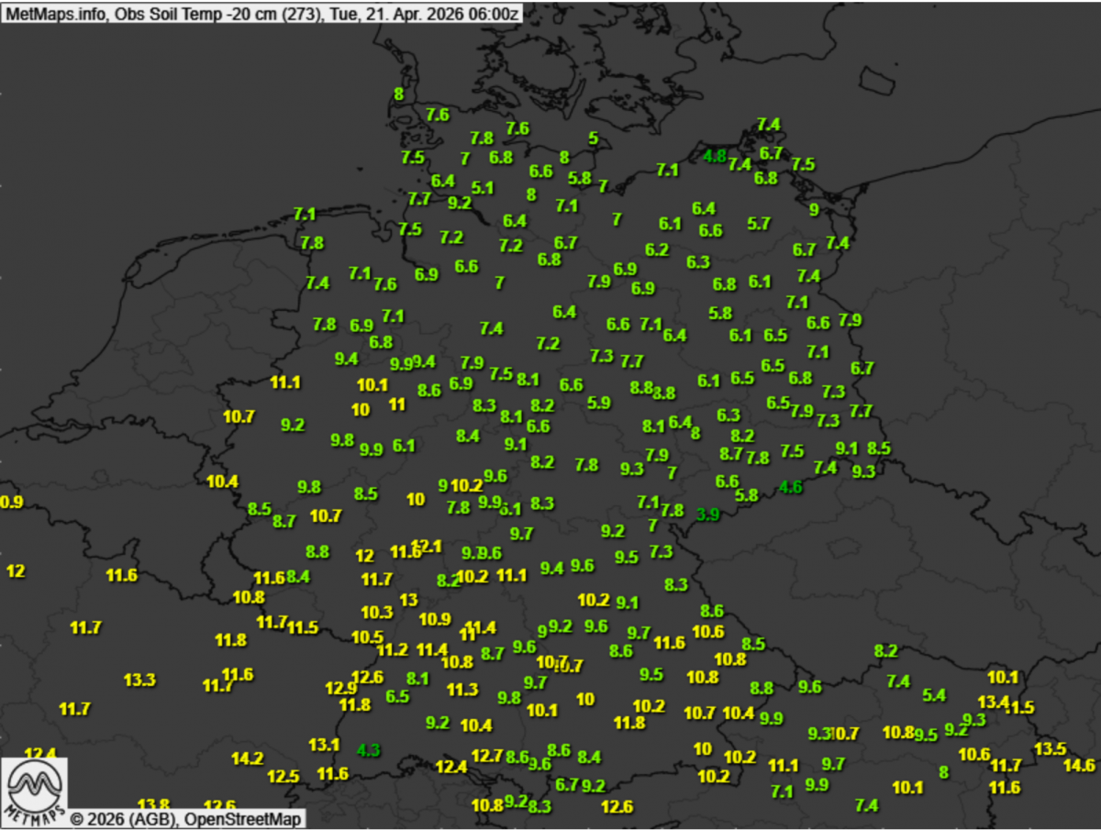This screenshot has width=1101, height=830.
Task: Click the 14.2 soil temperature label
Action: coord(247,758)
